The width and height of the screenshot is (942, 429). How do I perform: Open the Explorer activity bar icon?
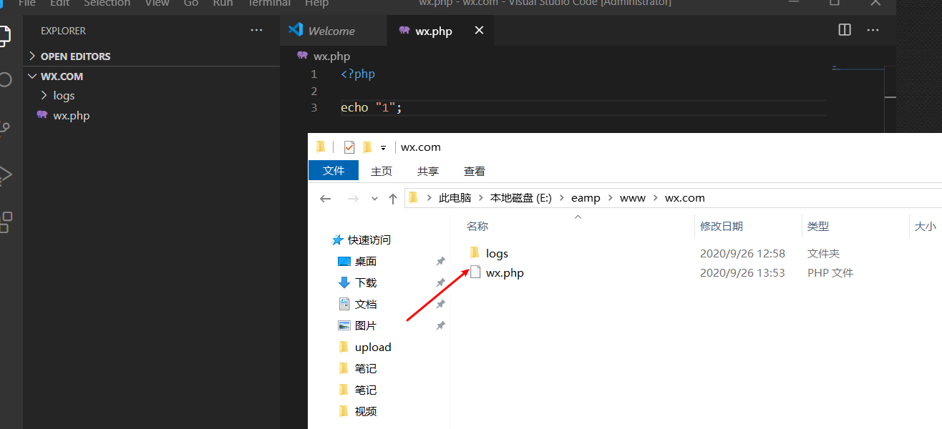point(4,35)
